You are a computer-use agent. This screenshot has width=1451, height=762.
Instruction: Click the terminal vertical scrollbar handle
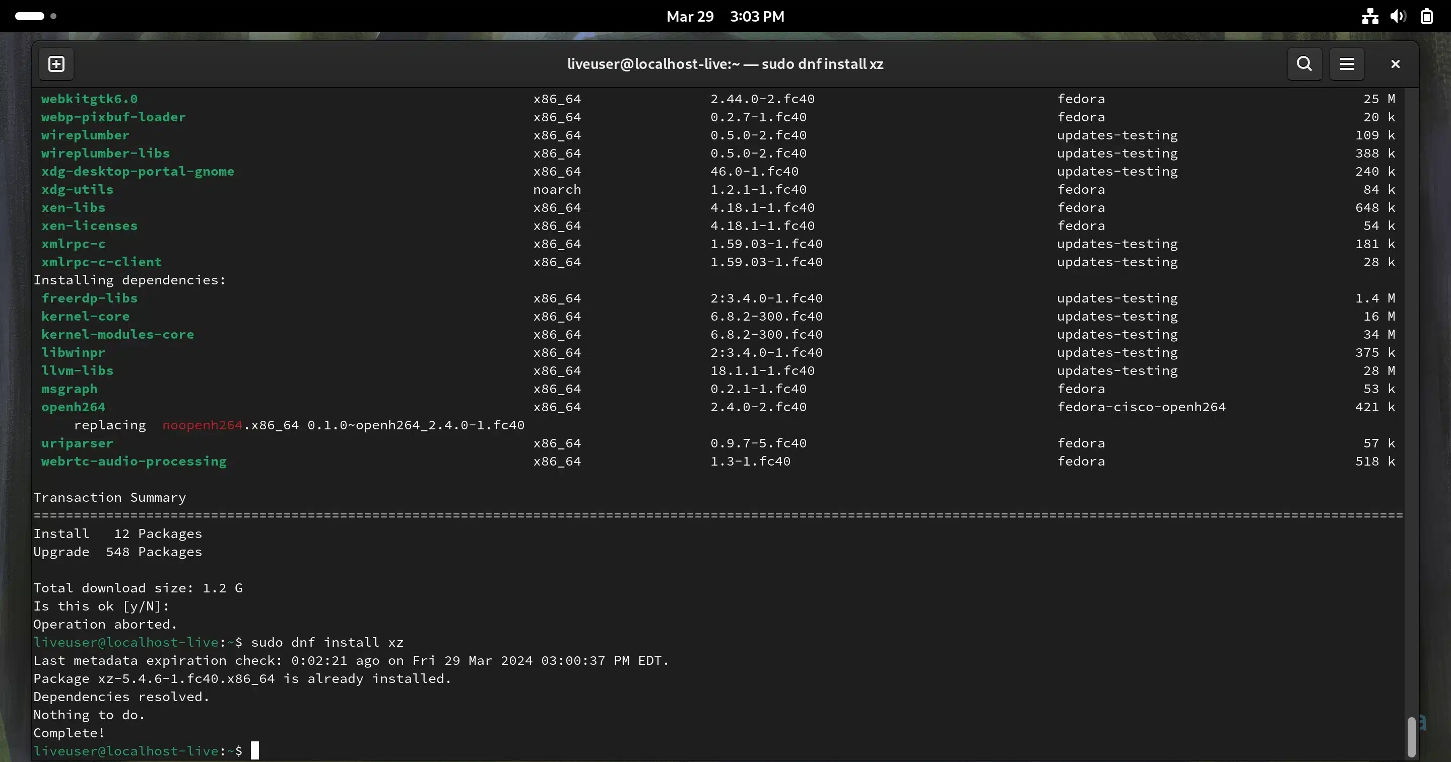point(1411,736)
